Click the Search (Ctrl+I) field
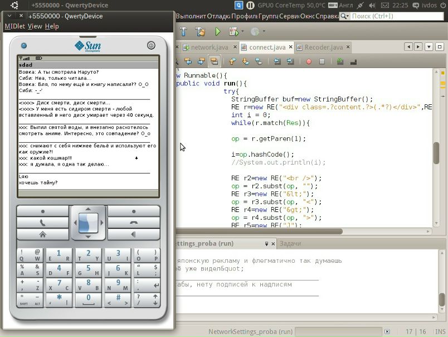The height and width of the screenshot is (337, 448). (x=396, y=16)
